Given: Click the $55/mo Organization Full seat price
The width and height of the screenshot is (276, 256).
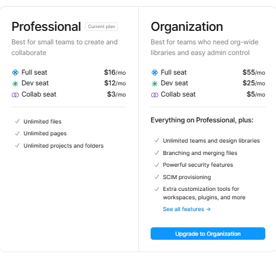Looking at the screenshot, I should pyautogui.click(x=254, y=72).
